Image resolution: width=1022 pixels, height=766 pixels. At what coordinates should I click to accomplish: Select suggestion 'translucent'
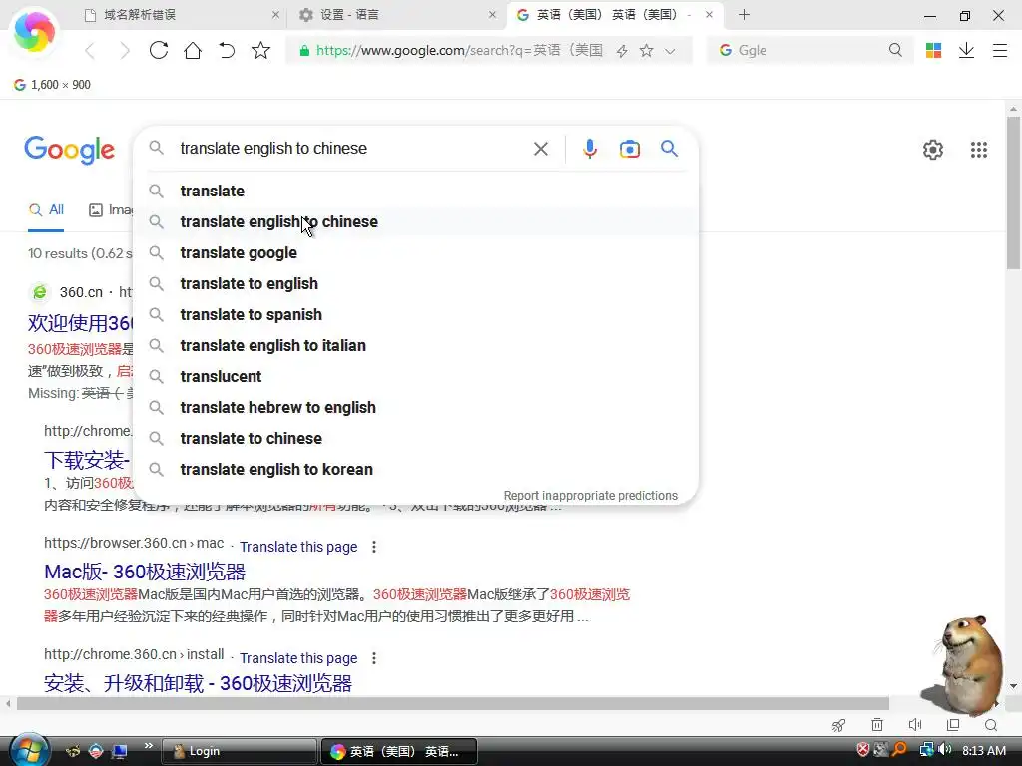(416, 376)
